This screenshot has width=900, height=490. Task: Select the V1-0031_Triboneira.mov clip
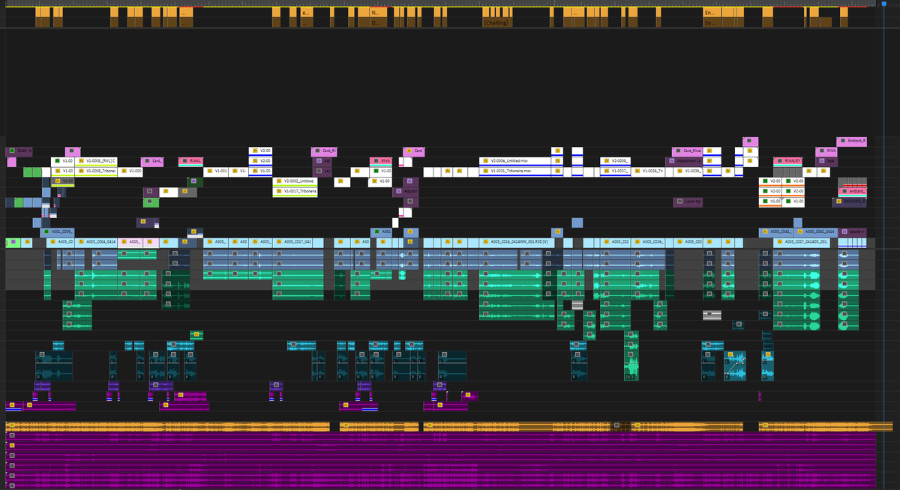tap(514, 172)
